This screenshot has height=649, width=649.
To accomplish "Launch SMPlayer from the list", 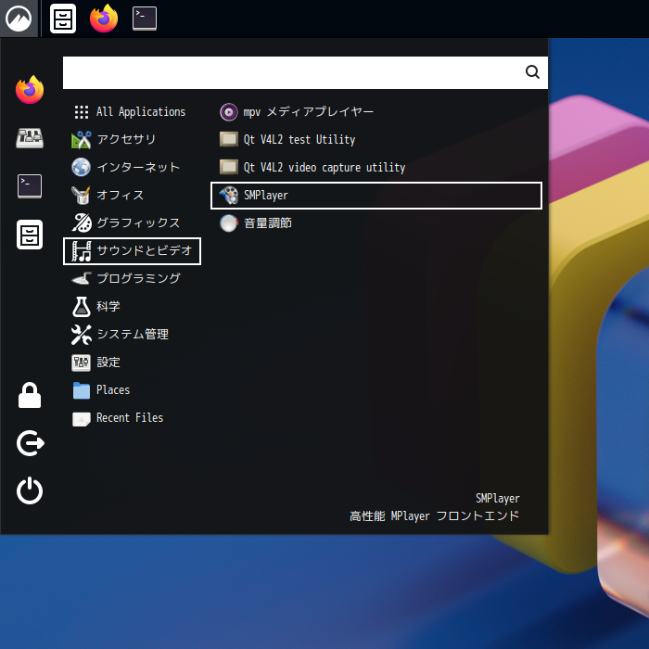I will pos(376,196).
